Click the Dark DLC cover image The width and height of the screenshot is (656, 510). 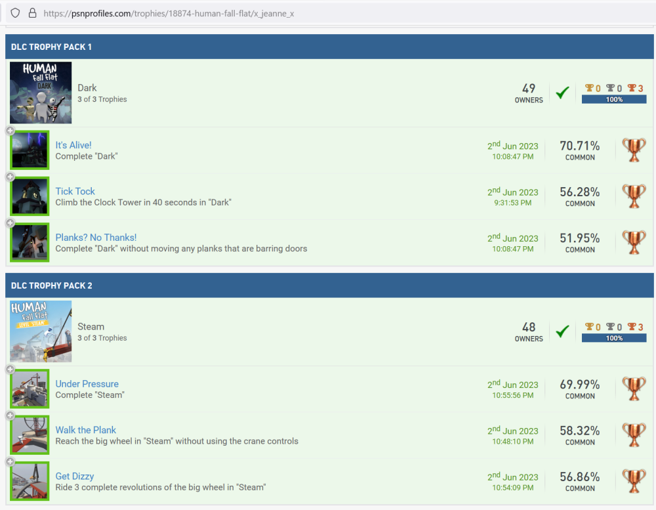(x=41, y=93)
